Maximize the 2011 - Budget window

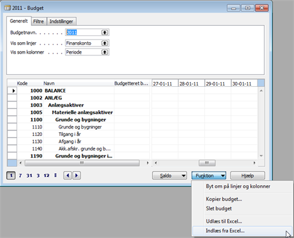(x=247, y=8)
